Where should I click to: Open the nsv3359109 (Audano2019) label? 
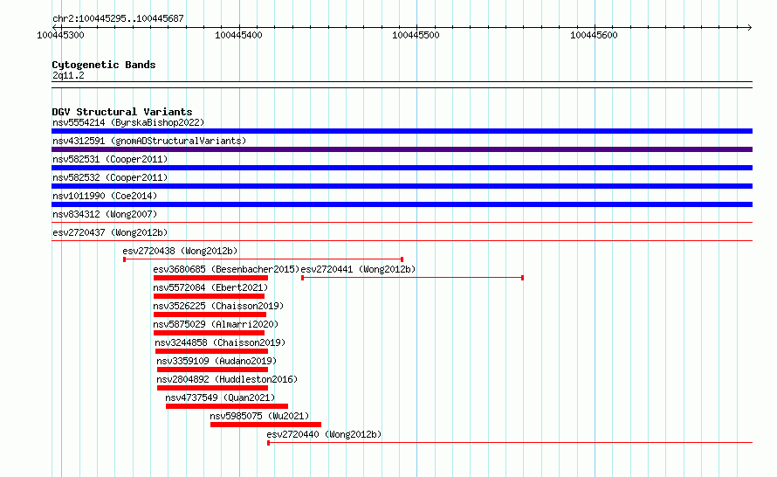tap(217, 361)
